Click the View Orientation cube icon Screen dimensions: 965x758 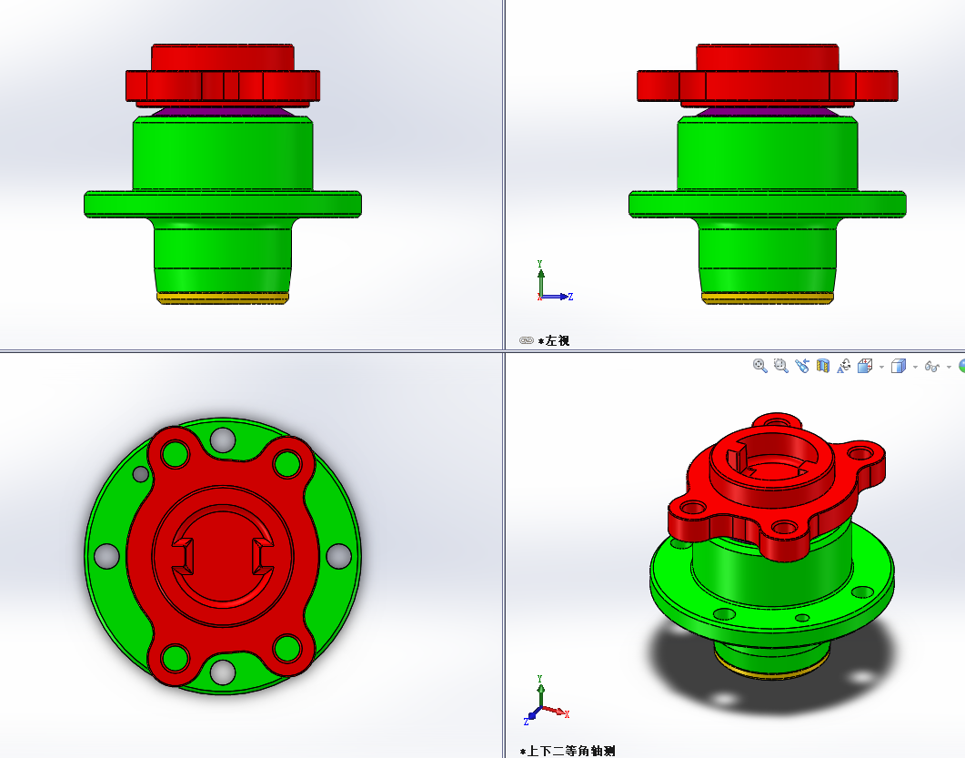click(865, 367)
